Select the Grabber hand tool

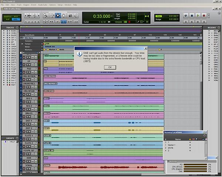click(64, 15)
